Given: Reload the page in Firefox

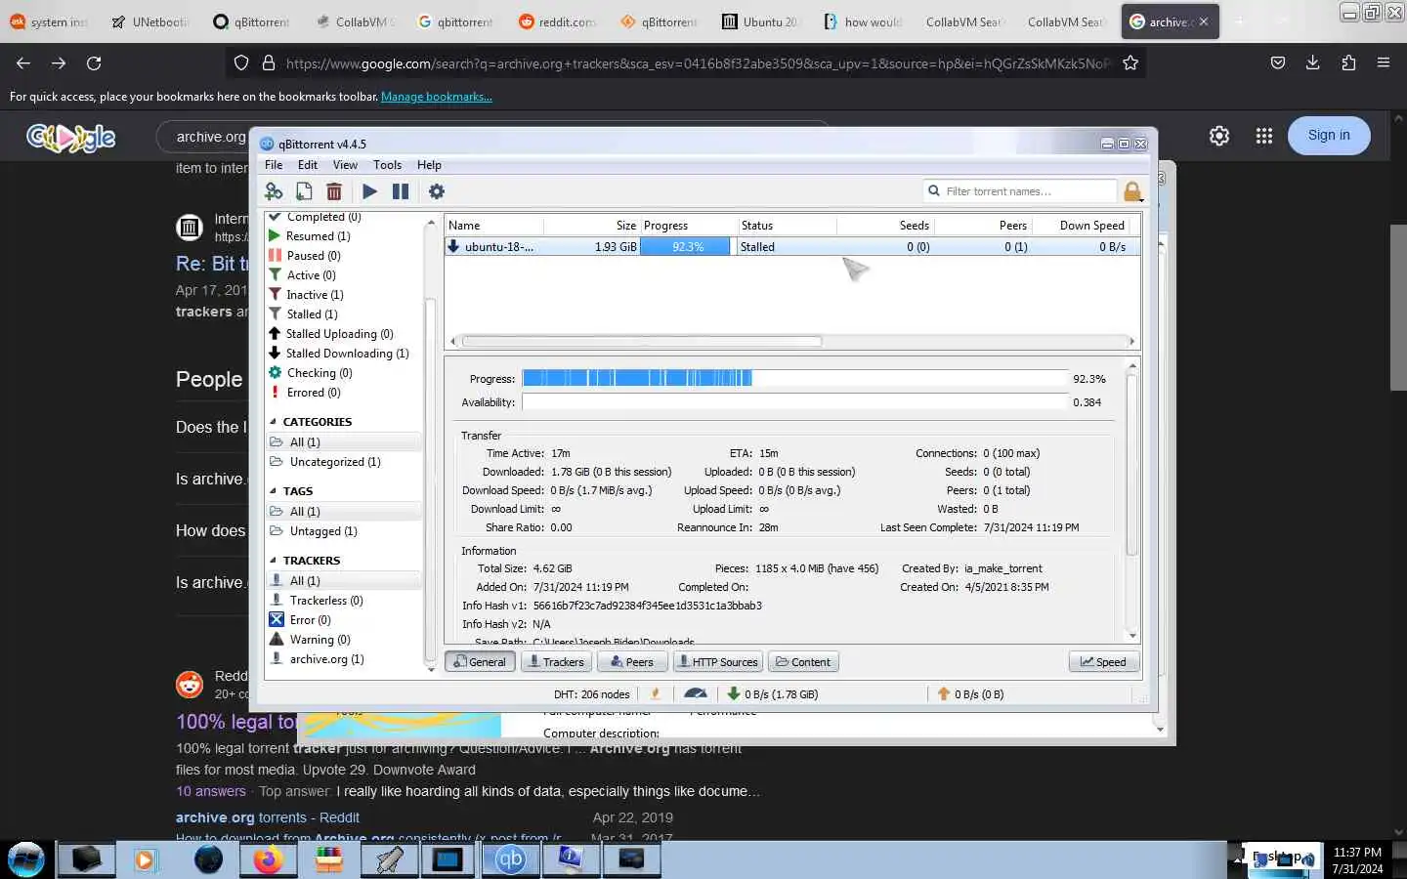Looking at the screenshot, I should click(94, 63).
